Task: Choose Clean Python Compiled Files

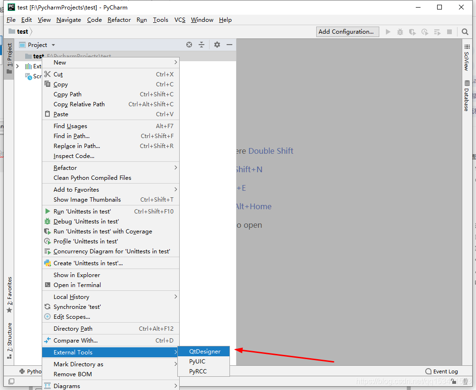Action: 110,178
